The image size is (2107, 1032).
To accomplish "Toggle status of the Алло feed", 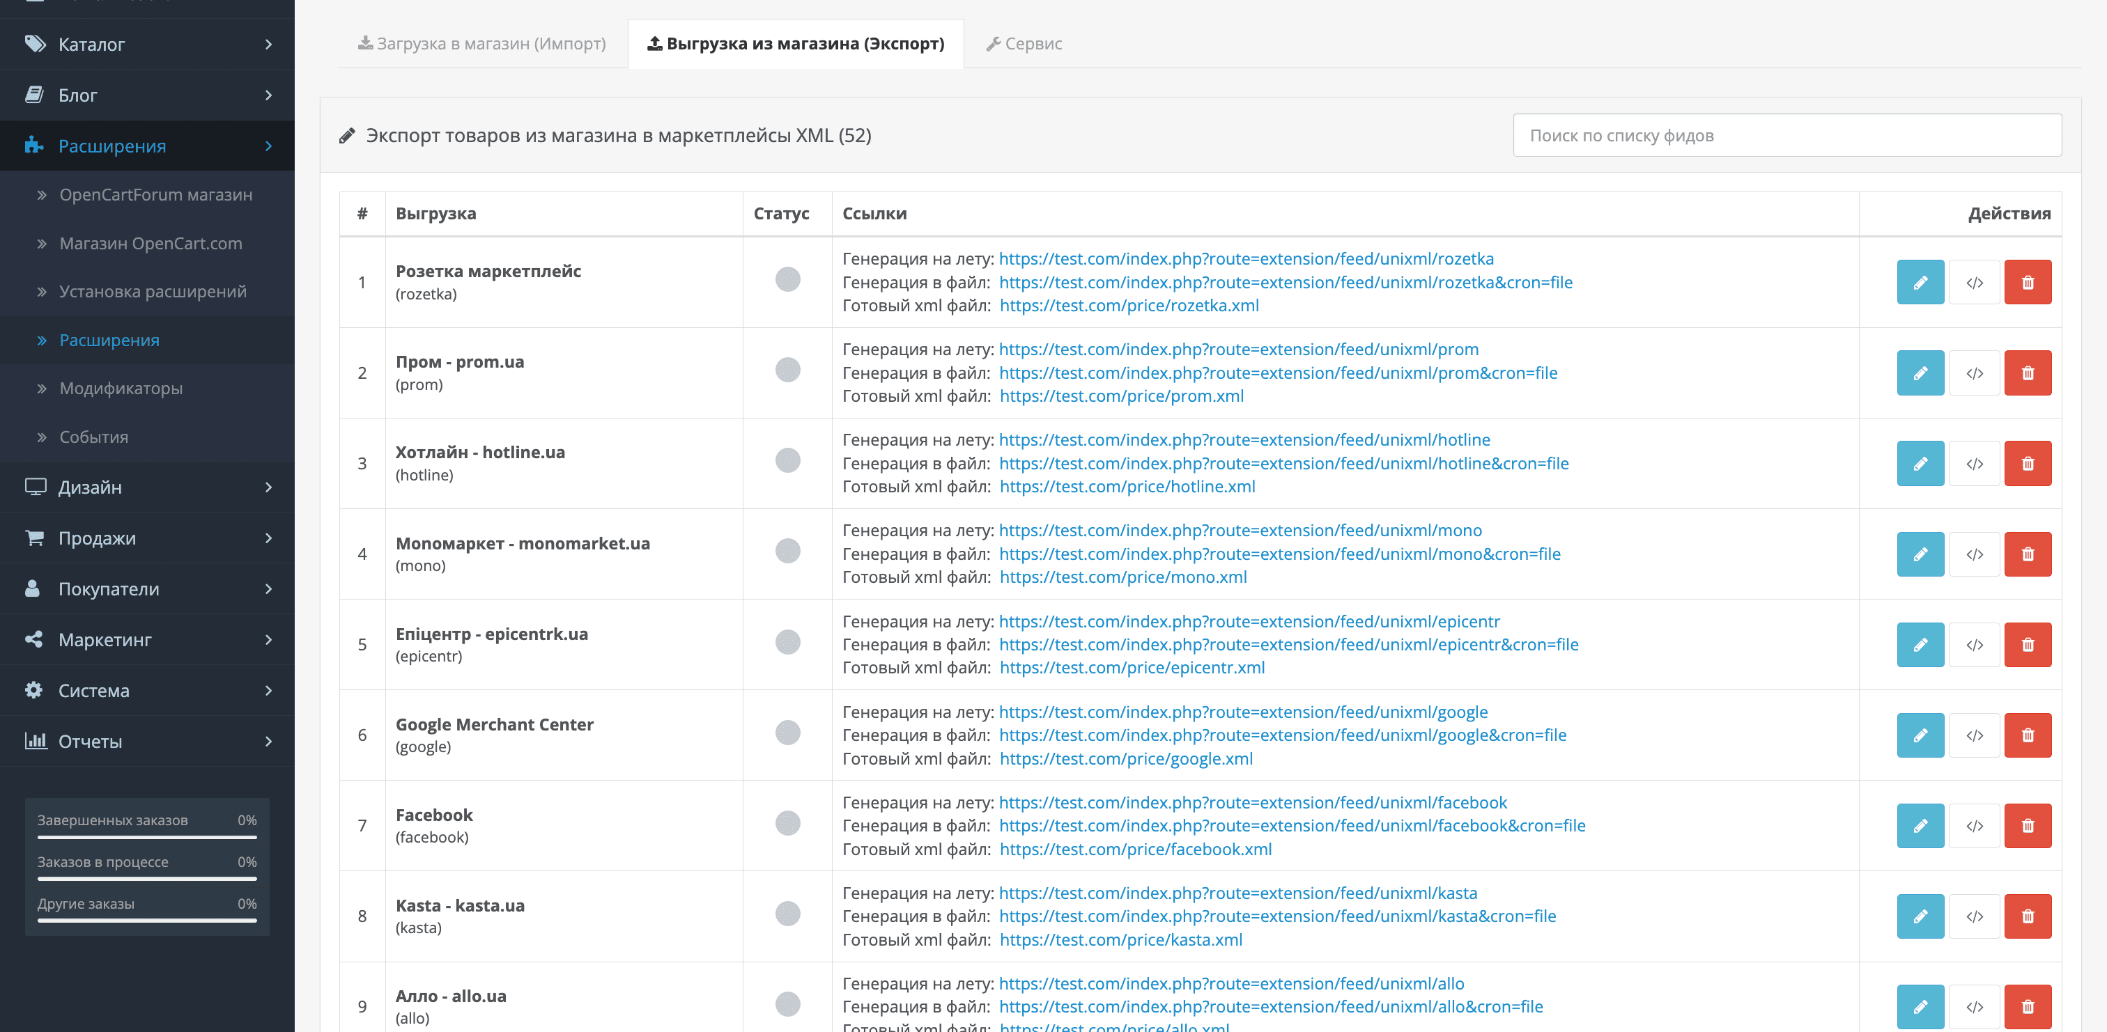I will point(787,1003).
